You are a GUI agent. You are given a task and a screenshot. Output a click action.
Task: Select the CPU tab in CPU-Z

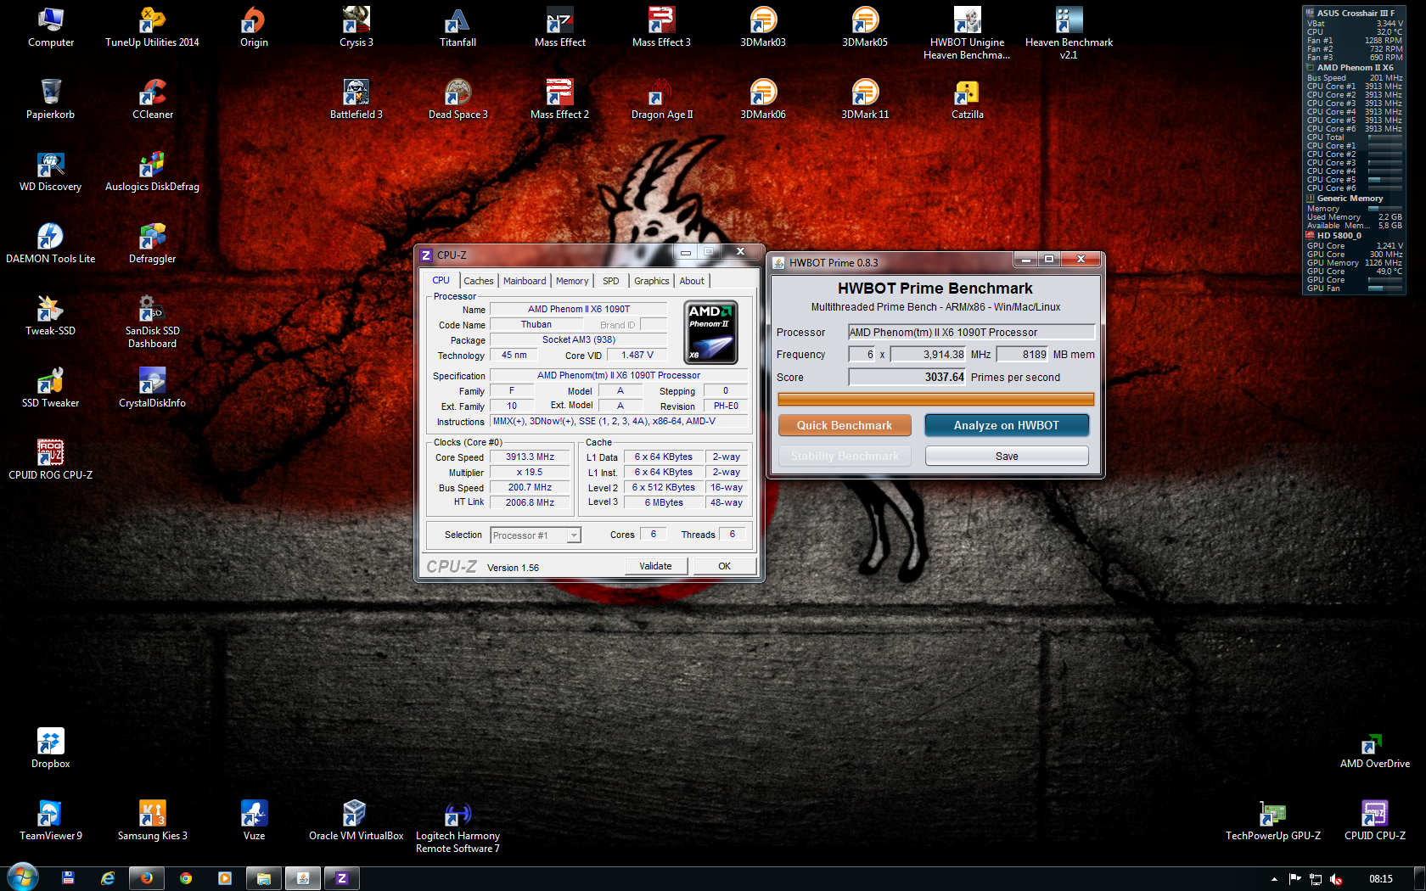point(441,280)
